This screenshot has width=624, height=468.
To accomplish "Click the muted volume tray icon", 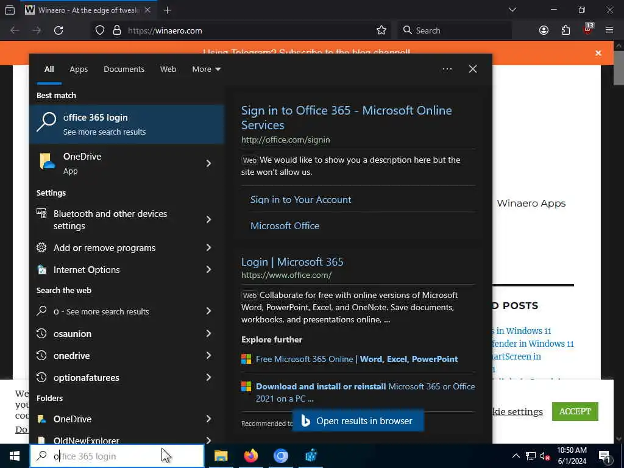I will click(545, 456).
